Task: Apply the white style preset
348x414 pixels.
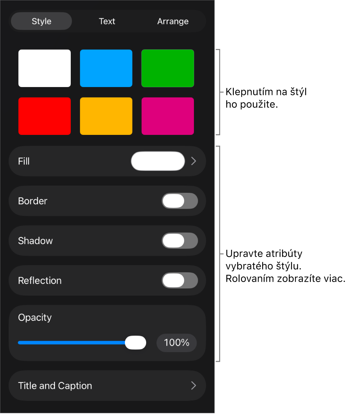Action: click(45, 68)
